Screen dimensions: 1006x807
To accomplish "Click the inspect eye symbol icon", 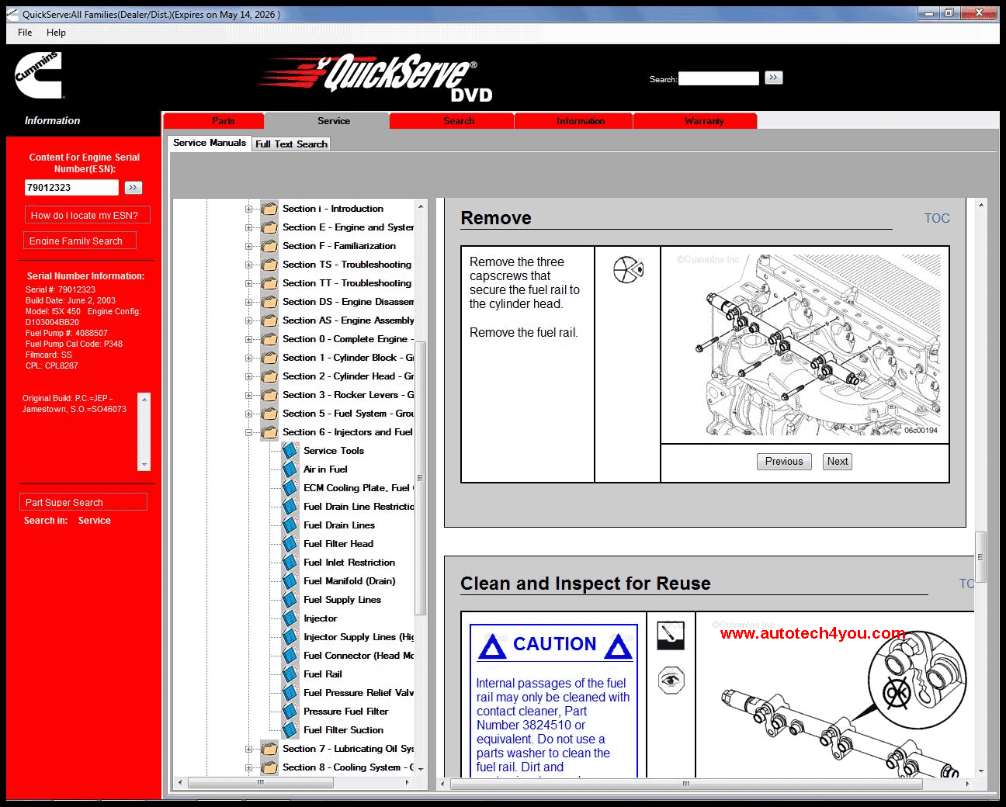I will pyautogui.click(x=671, y=681).
